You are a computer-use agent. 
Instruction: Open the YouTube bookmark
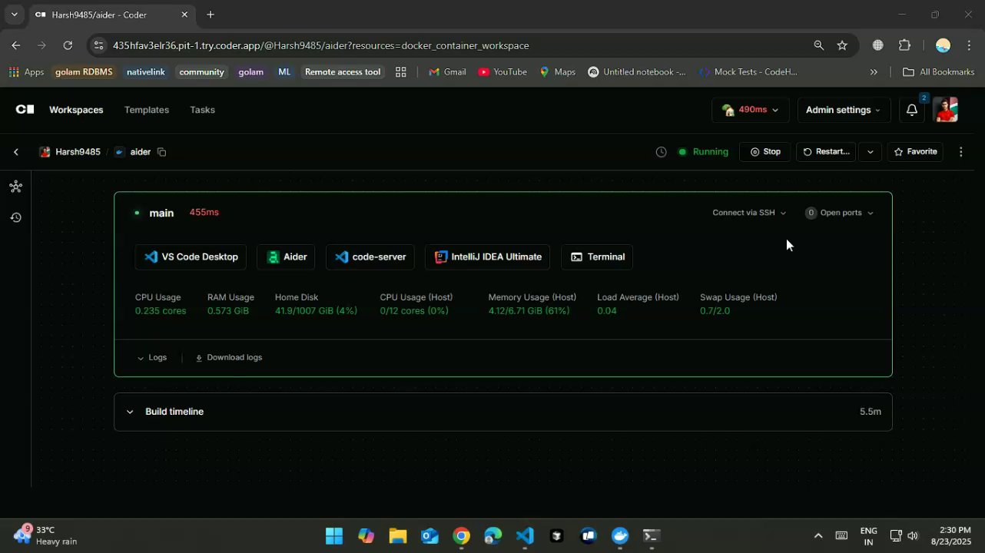pyautogui.click(x=502, y=72)
